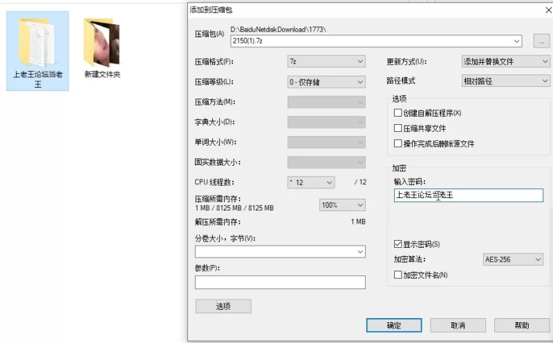The image size is (553, 343).
Task: Click the 取消 button
Action: (x=458, y=325)
